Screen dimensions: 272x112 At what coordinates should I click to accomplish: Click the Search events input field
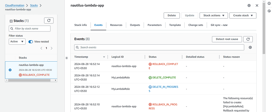point(159,47)
